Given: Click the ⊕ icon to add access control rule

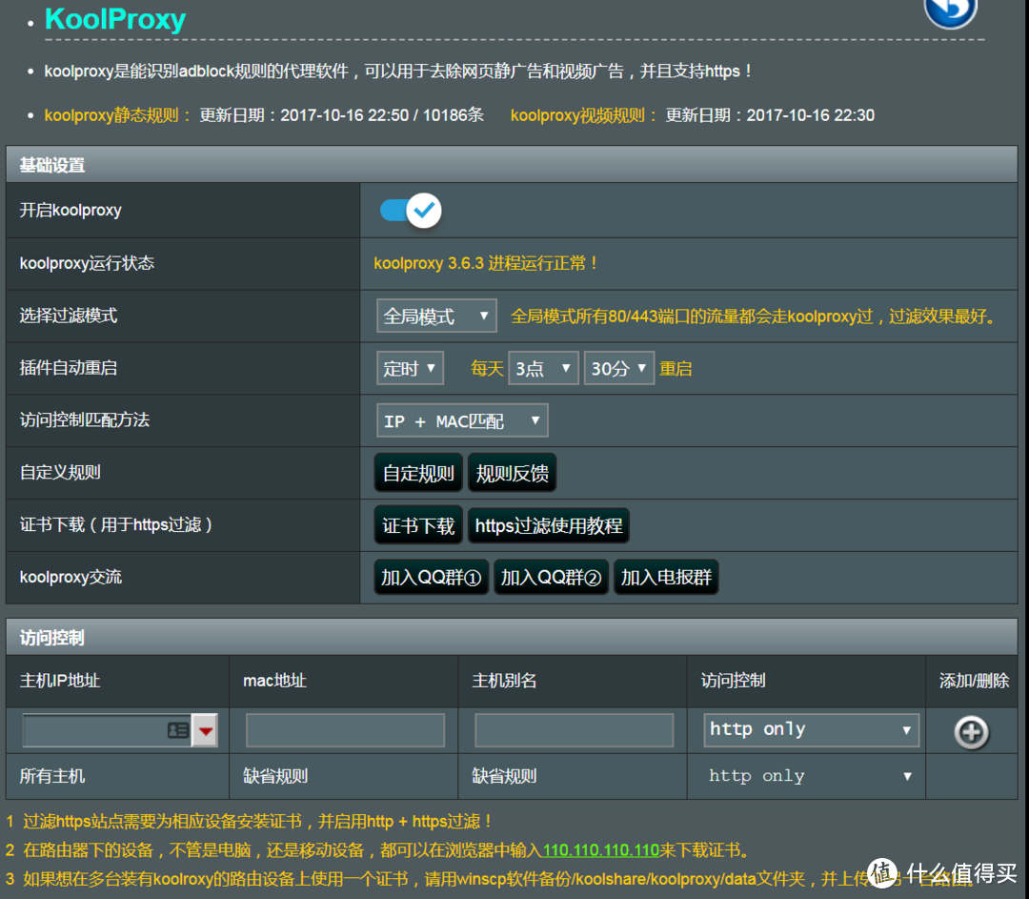Looking at the screenshot, I should pos(970,732).
